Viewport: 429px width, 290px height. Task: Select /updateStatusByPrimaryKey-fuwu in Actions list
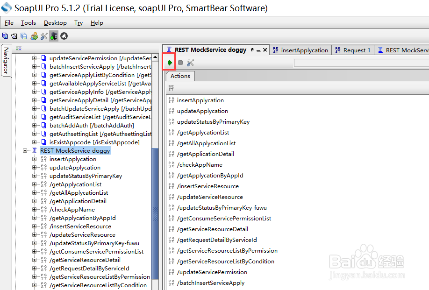pos(222,208)
